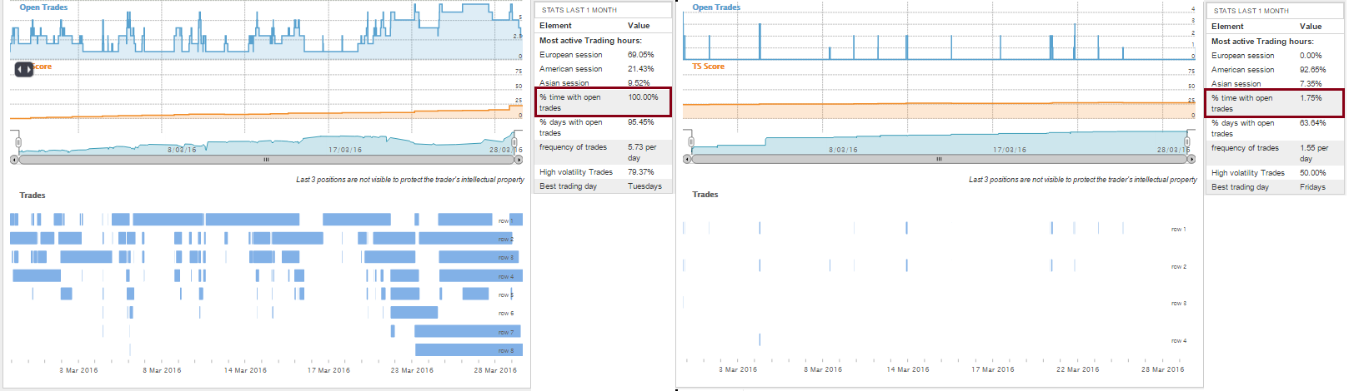The width and height of the screenshot is (1349, 391).
Task: Click the highlighted 1.75% time with open trades row
Action: pos(1275,103)
